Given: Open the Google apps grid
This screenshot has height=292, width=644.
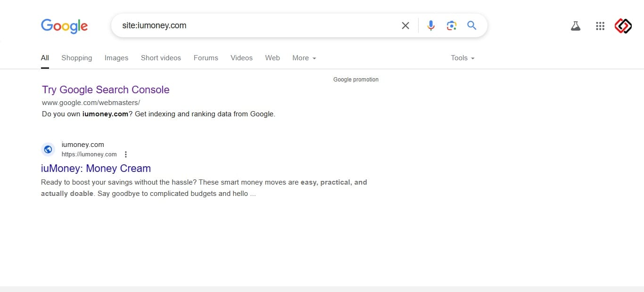Looking at the screenshot, I should click(x=600, y=26).
